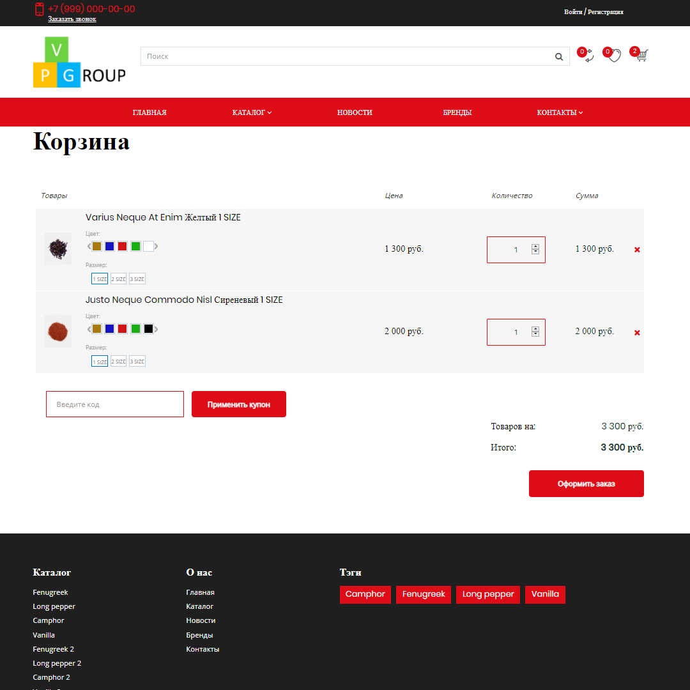Screen dimensions: 690x690
Task: Select the green color swatch for Varius Neque
Action: coord(135,246)
